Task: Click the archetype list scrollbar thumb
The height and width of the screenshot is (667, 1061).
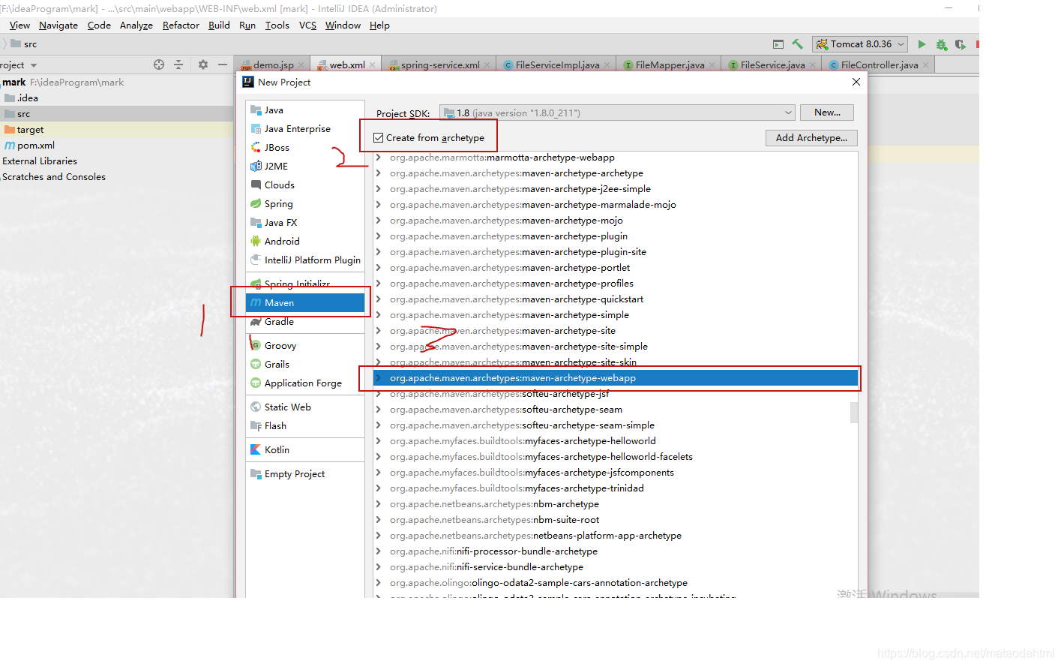Action: coord(854,413)
